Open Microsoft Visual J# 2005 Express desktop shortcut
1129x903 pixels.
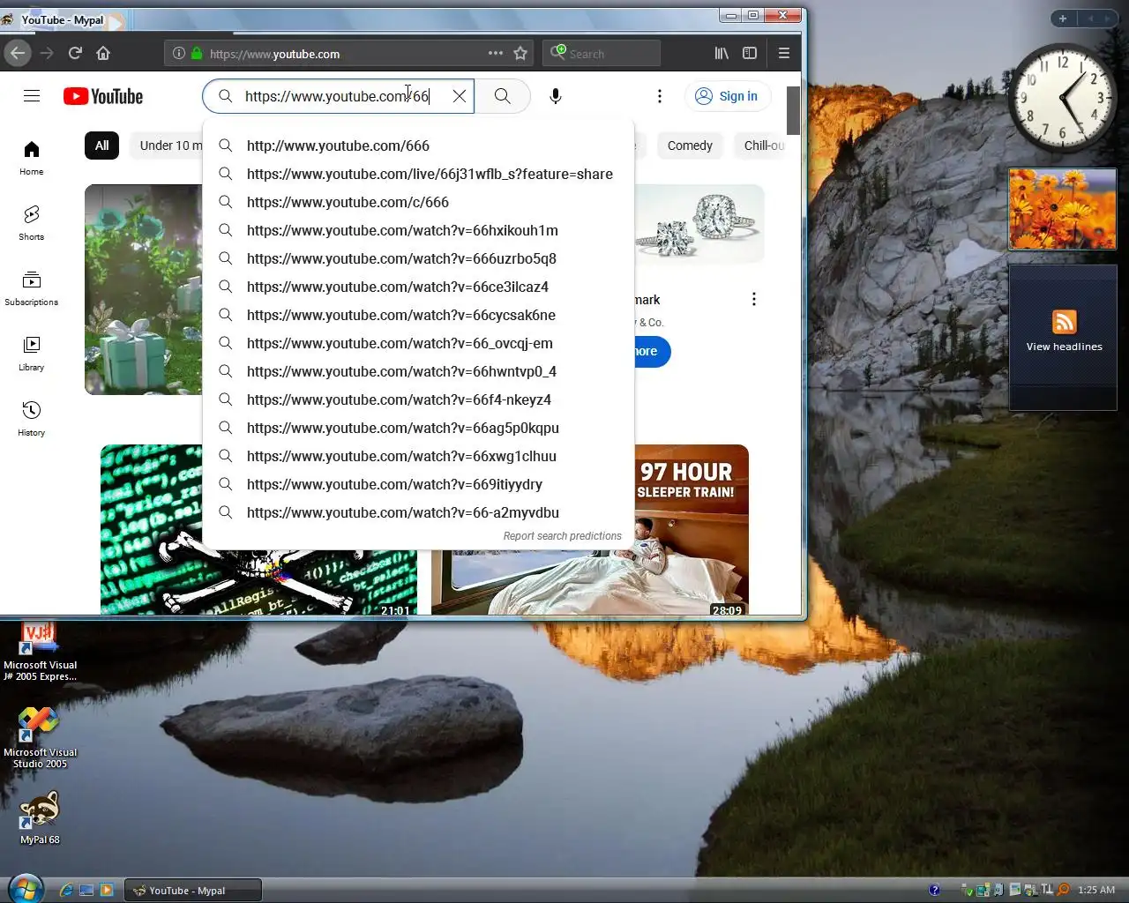(x=40, y=651)
